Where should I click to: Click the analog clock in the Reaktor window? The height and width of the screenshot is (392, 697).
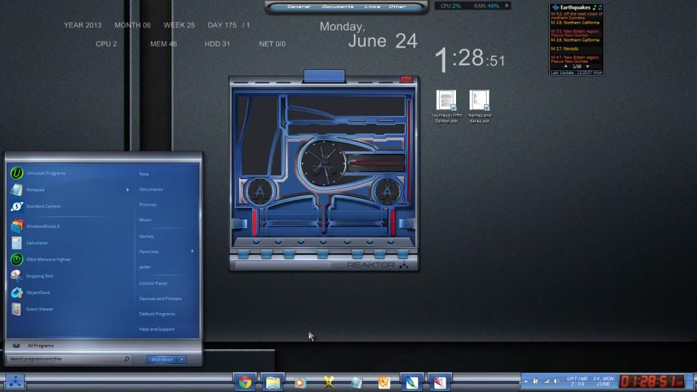323,162
